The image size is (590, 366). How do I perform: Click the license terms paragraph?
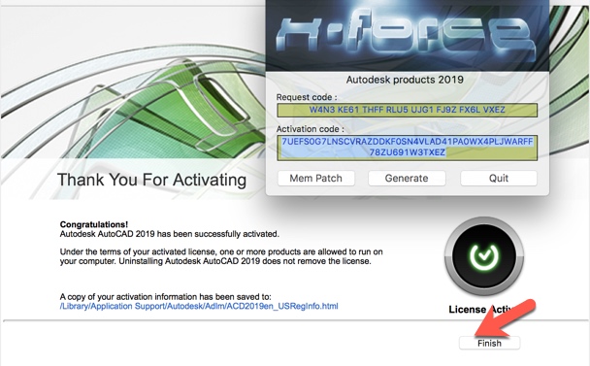tap(221, 256)
